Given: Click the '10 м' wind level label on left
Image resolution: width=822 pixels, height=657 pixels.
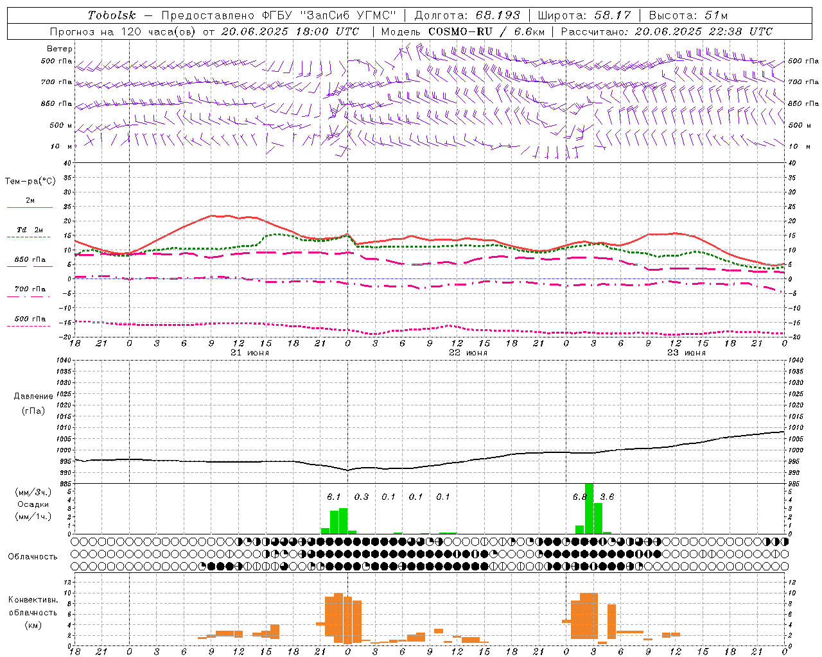Looking at the screenshot, I should tap(62, 147).
